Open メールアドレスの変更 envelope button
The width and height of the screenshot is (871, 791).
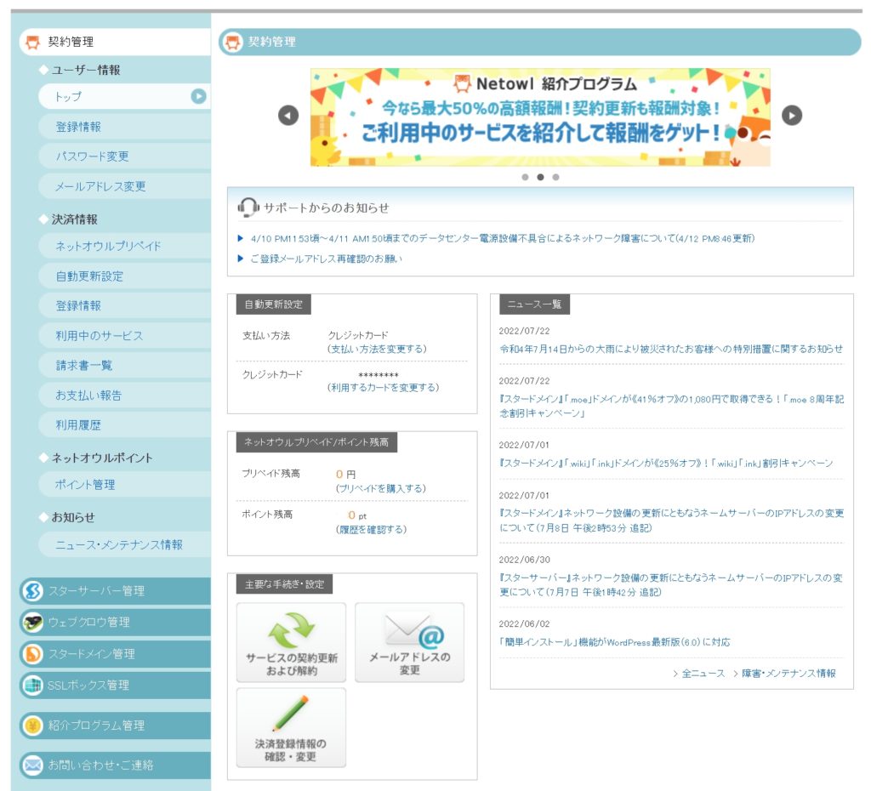point(409,642)
